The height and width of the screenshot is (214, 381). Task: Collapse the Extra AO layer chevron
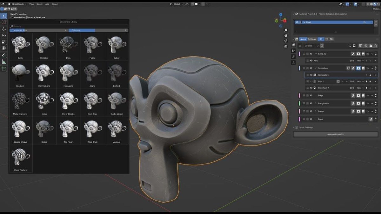316,54
